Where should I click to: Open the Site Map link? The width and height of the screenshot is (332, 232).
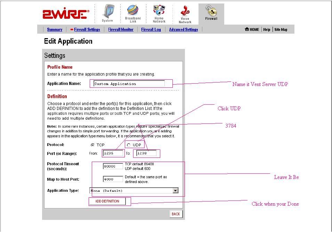(281, 29)
